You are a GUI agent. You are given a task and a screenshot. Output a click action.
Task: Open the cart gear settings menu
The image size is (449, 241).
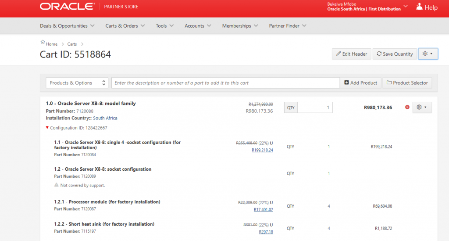tap(428, 54)
